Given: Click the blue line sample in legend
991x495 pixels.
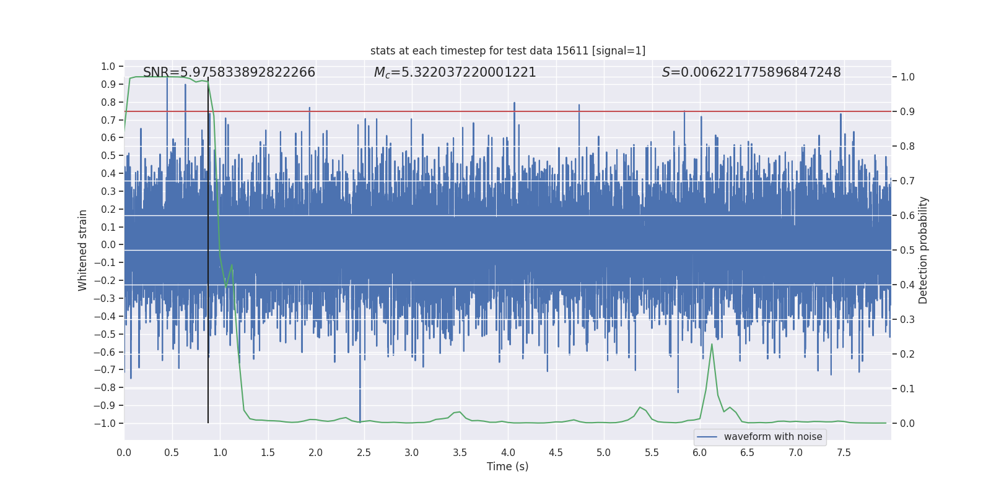Looking at the screenshot, I should pyautogui.click(x=707, y=437).
